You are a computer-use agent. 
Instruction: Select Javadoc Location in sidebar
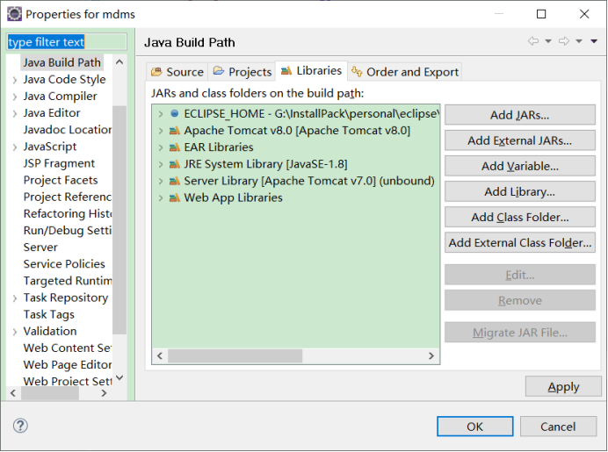point(67,129)
